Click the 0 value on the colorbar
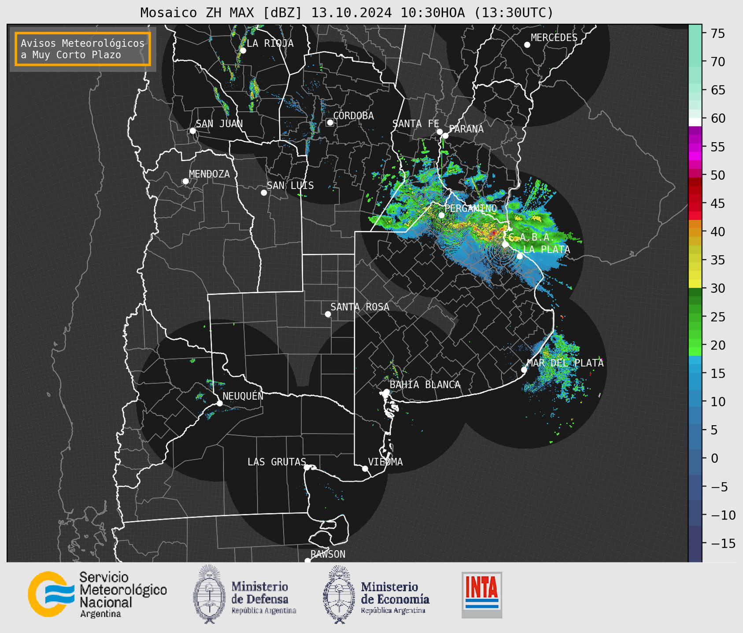Image resolution: width=743 pixels, height=633 pixels. point(714,458)
